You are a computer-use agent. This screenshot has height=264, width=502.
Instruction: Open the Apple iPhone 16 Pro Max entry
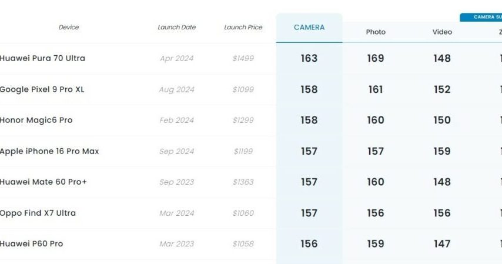tap(49, 151)
